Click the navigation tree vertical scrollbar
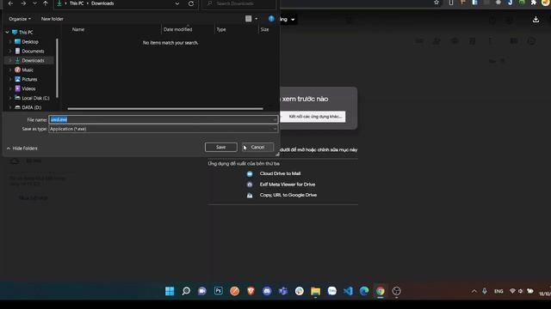 (x=57, y=69)
